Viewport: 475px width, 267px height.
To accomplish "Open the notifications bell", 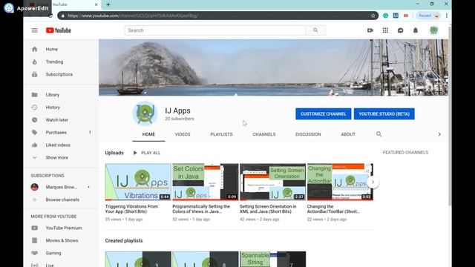I will coord(416,30).
